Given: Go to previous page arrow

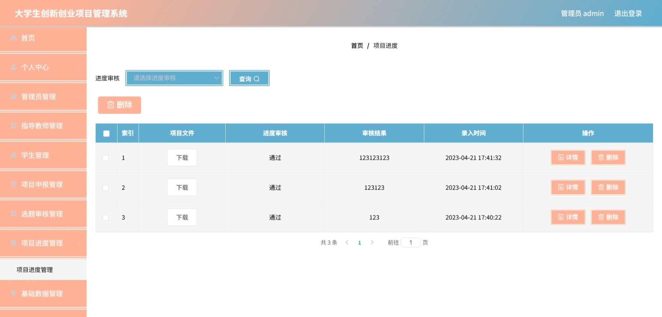Looking at the screenshot, I should pos(347,242).
